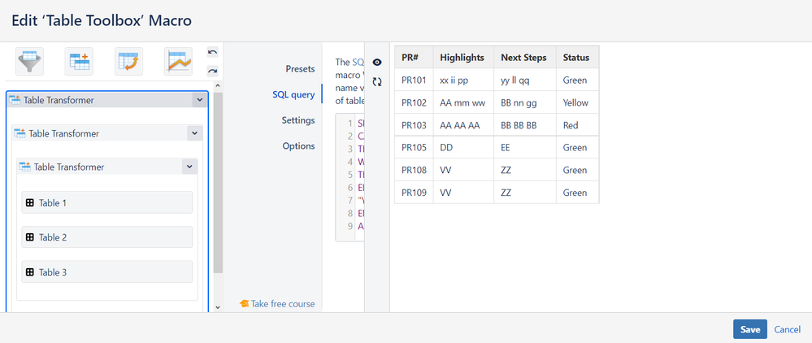Click the PR109 cell
Image resolution: width=812 pixels, height=343 pixels.
[x=414, y=192]
